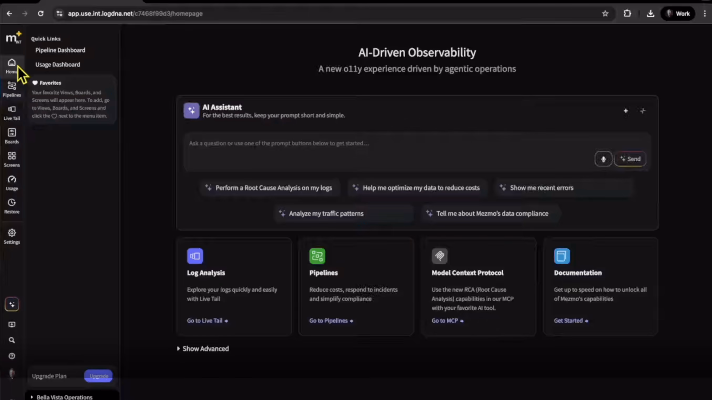
Task: Open Screens from the left sidebar
Action: 12,160
